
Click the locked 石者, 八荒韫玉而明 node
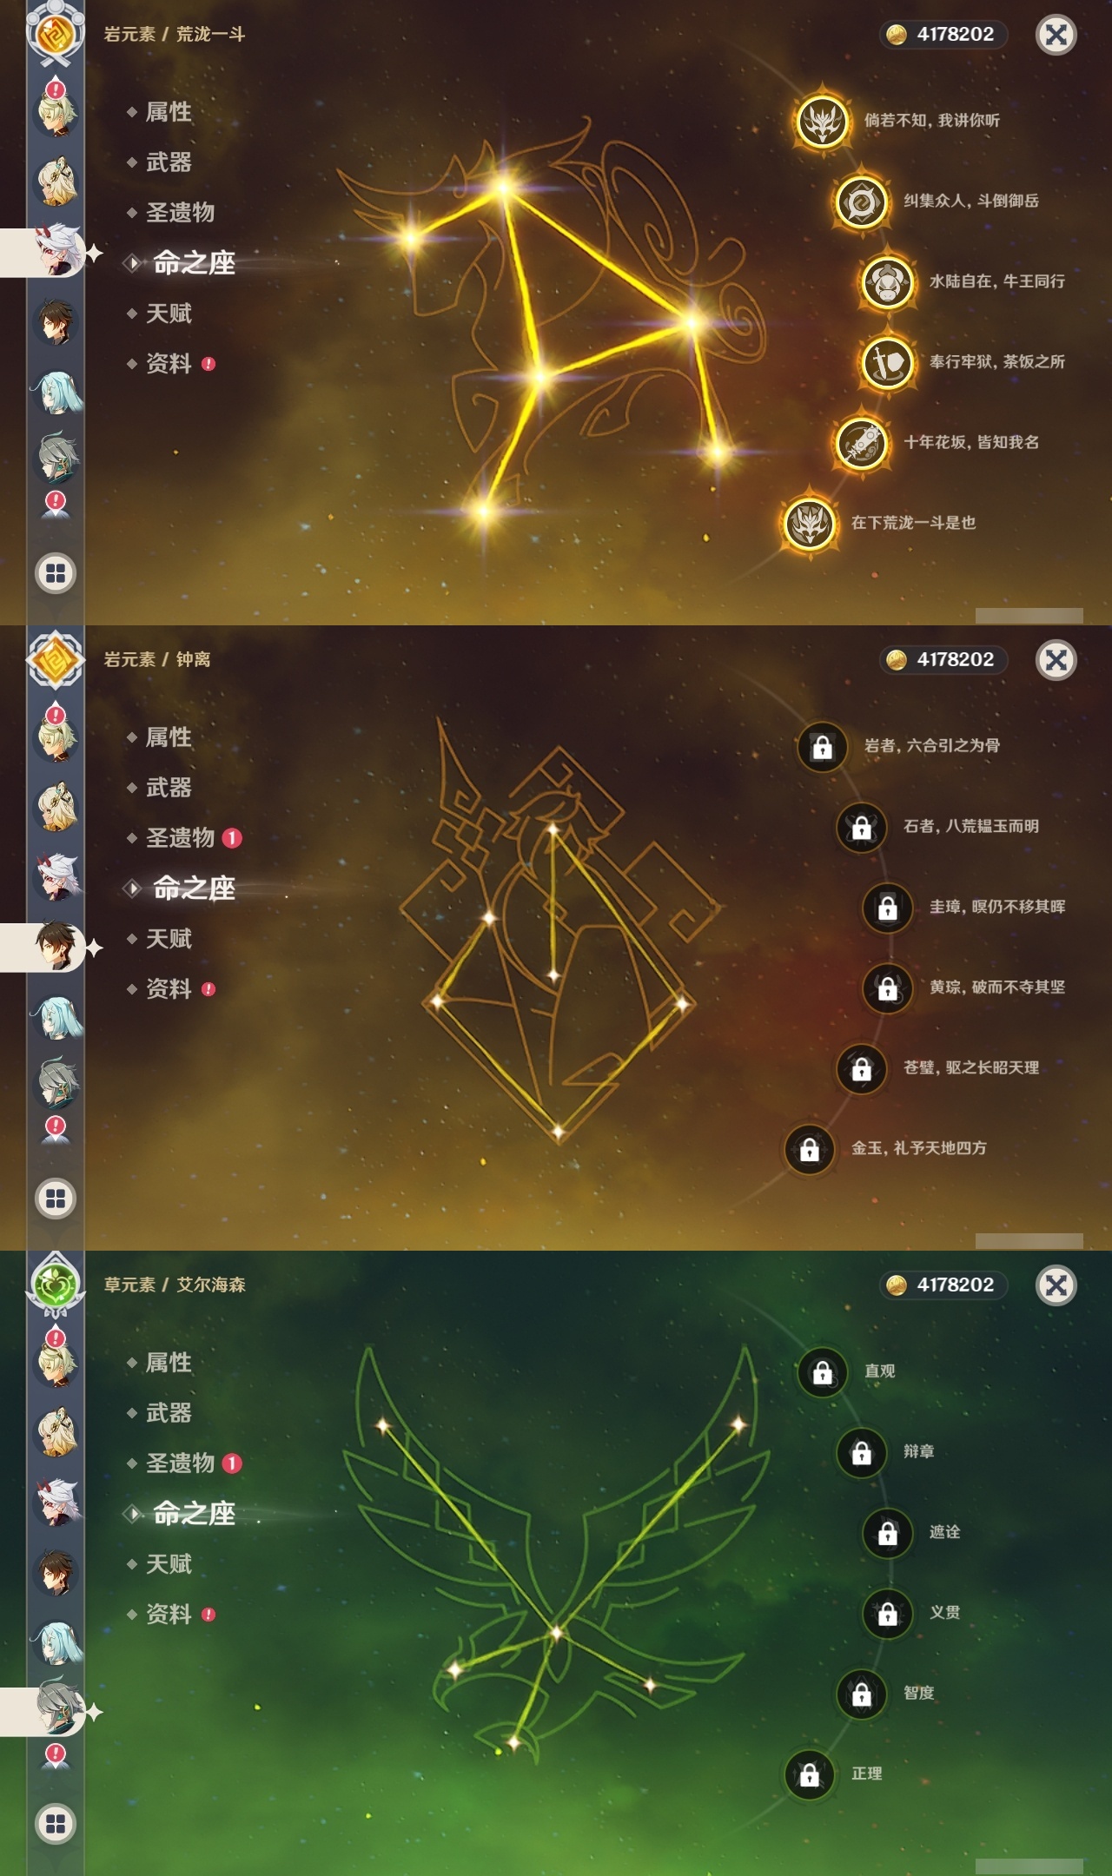pyautogui.click(x=861, y=827)
